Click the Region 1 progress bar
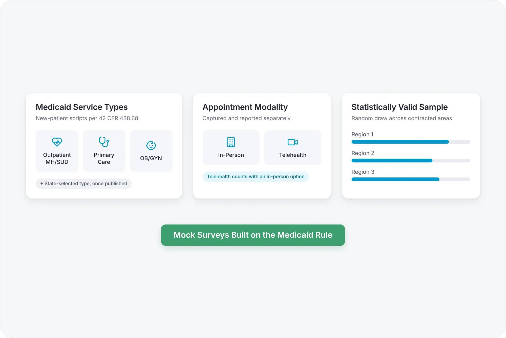This screenshot has width=506, height=338. click(x=411, y=142)
